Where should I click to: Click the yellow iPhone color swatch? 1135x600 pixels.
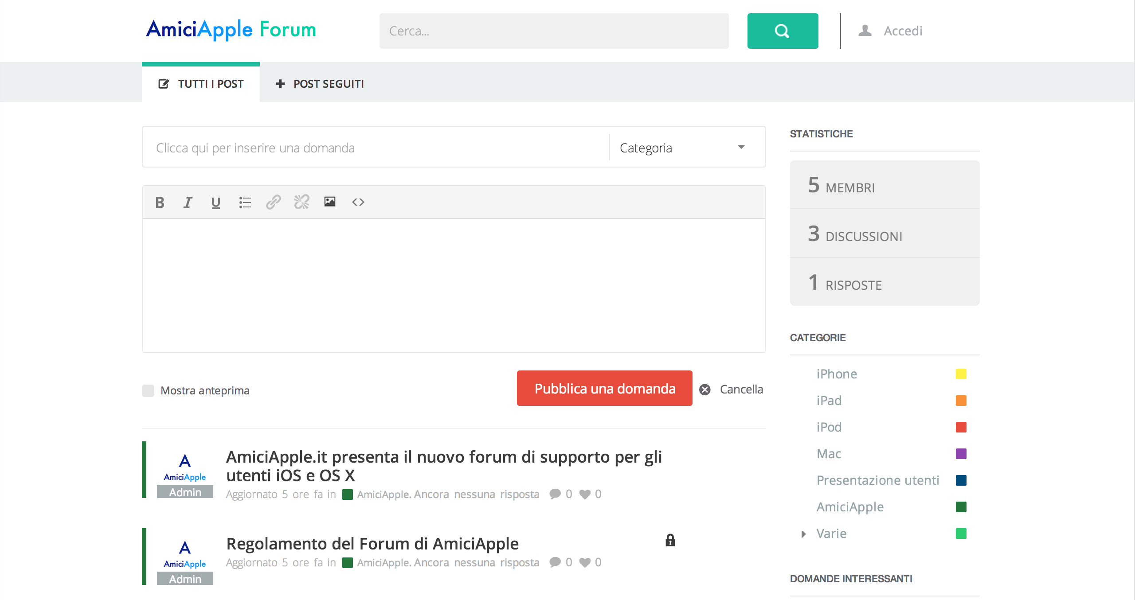pos(961,374)
